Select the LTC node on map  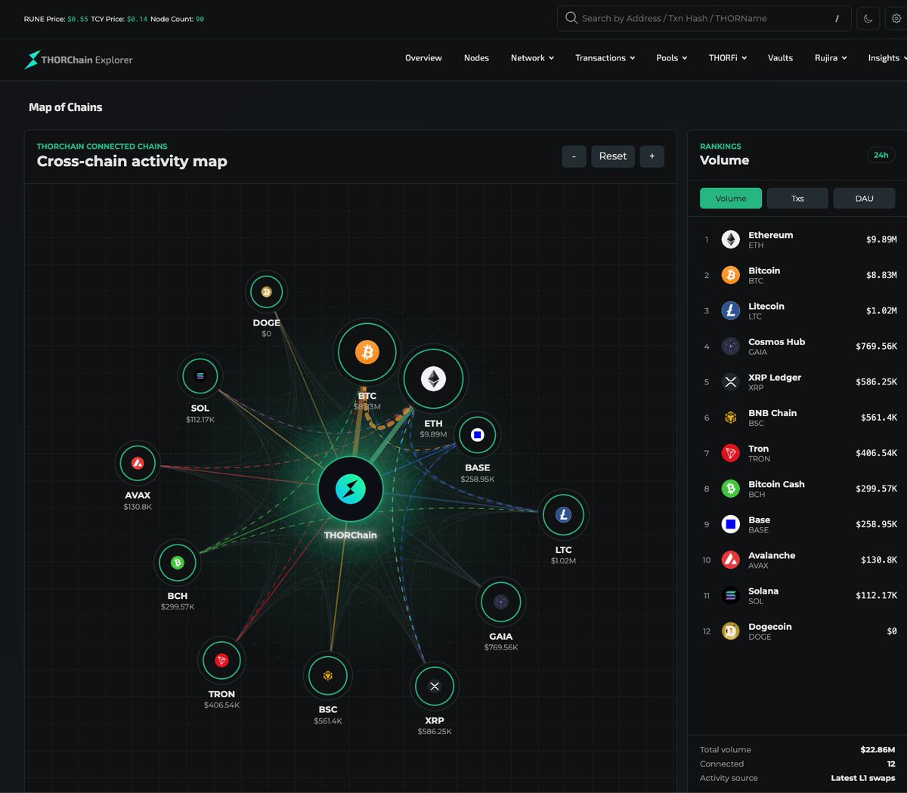coord(563,515)
